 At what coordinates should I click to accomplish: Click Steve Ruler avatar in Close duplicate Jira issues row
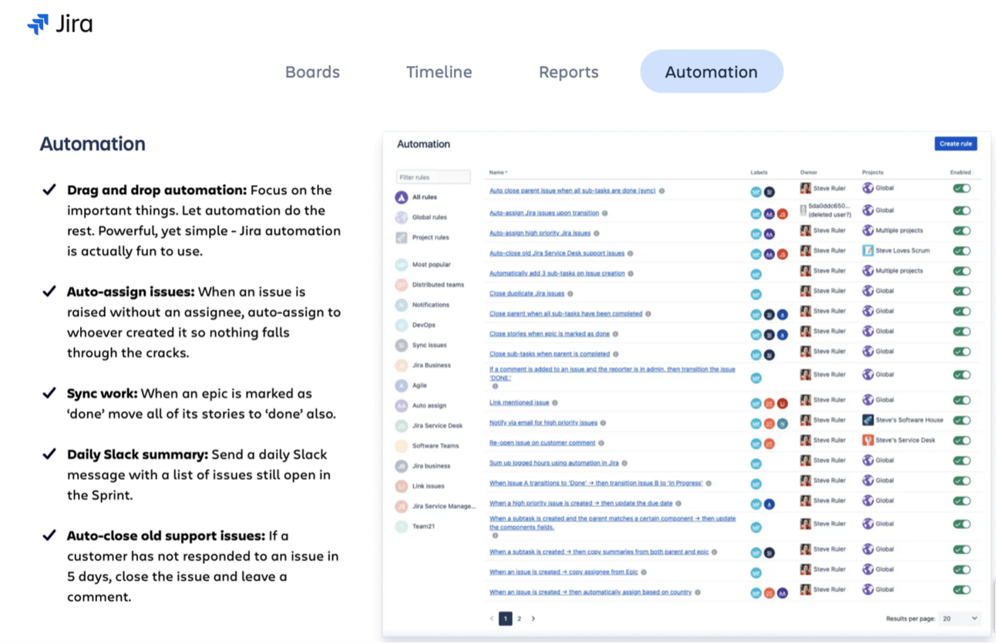[806, 291]
